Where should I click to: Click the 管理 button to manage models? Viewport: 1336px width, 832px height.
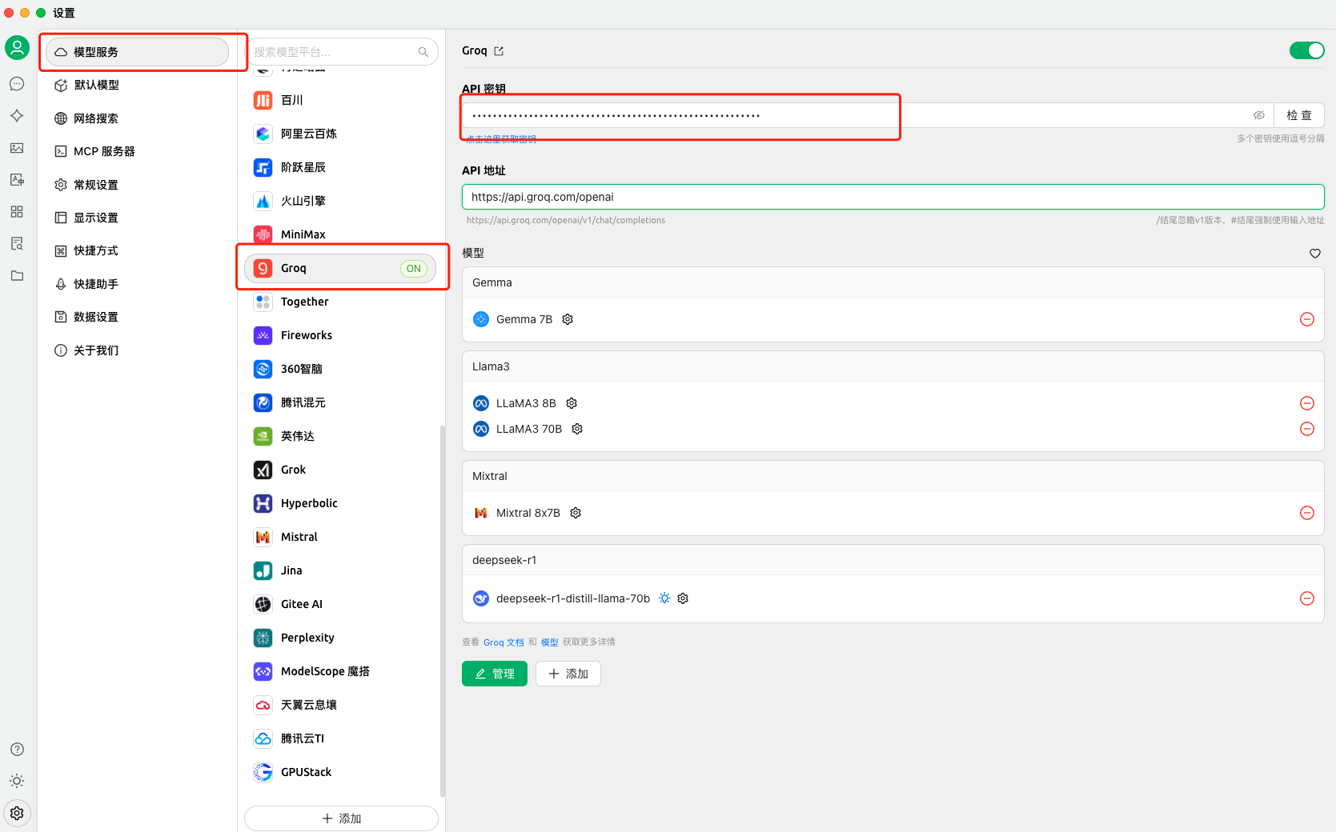[494, 673]
